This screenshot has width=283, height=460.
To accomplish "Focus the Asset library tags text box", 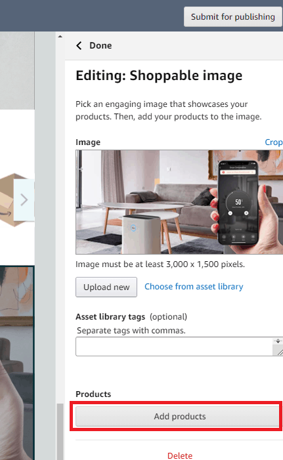I will click(x=174, y=346).
